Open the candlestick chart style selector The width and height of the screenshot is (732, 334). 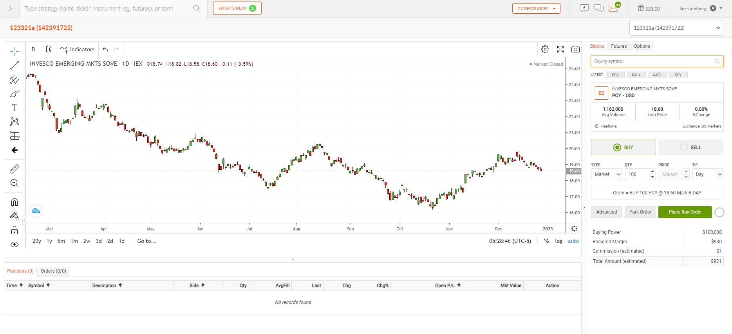tap(49, 49)
